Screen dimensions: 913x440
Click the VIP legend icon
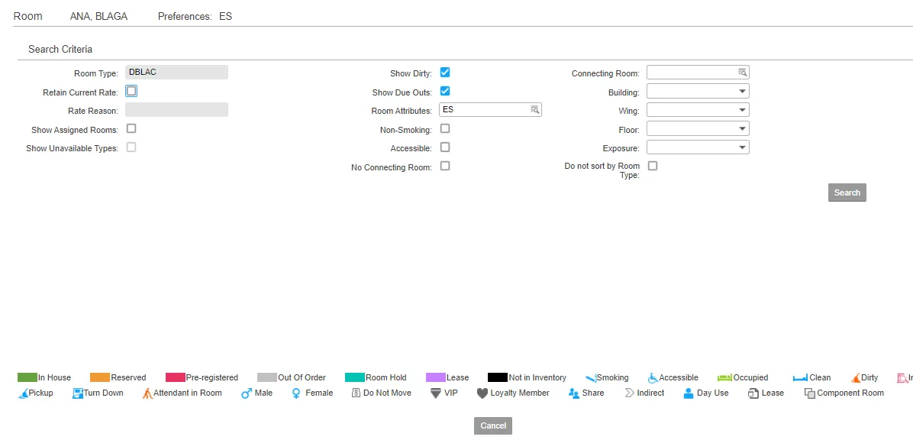436,393
